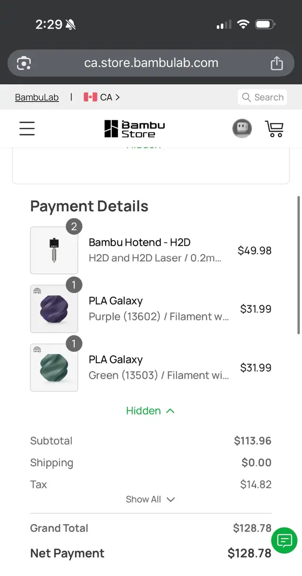Click the Bambu Hotend - H2D product name
The image size is (302, 576).
tap(139, 242)
